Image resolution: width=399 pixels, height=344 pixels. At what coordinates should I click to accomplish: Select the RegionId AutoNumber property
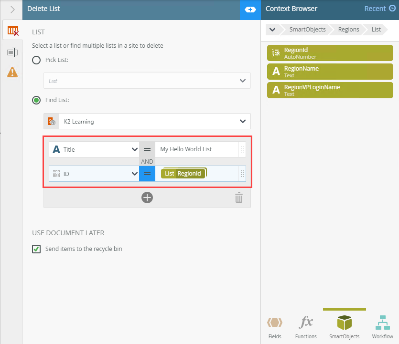tap(330, 53)
